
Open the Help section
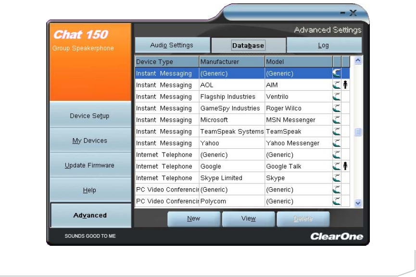[90, 190]
